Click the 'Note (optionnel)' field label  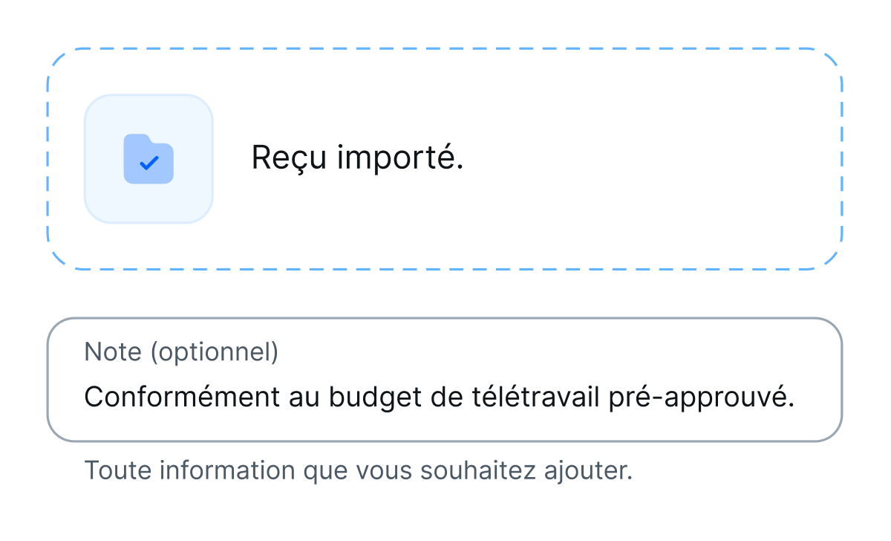click(x=183, y=352)
